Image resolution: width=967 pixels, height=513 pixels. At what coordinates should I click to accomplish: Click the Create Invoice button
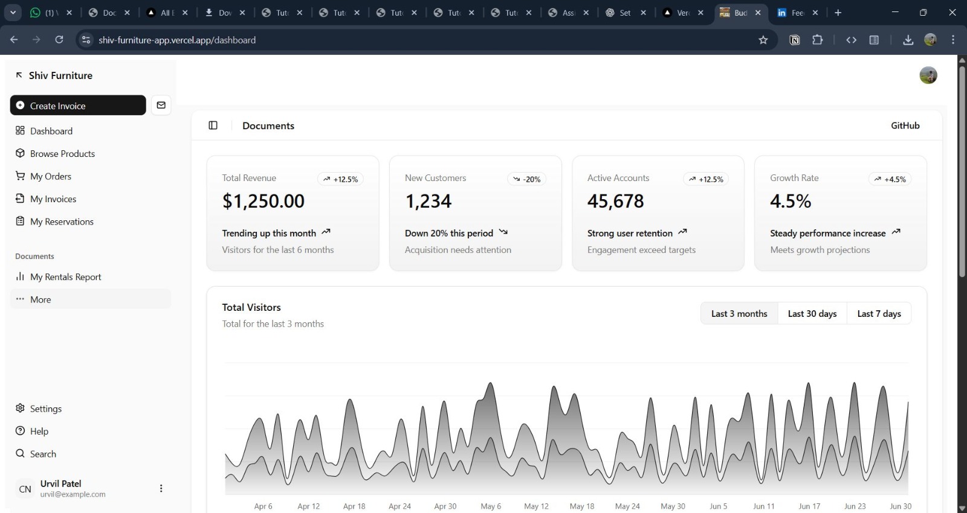pyautogui.click(x=78, y=106)
